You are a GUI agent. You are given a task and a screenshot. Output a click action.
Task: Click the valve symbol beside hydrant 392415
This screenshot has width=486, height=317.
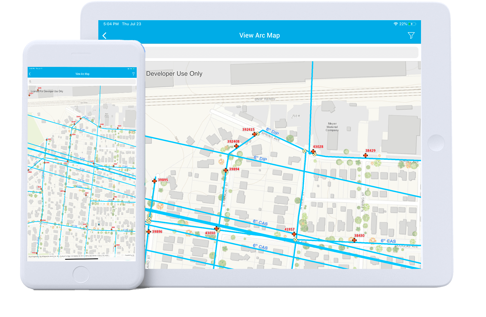258,134
